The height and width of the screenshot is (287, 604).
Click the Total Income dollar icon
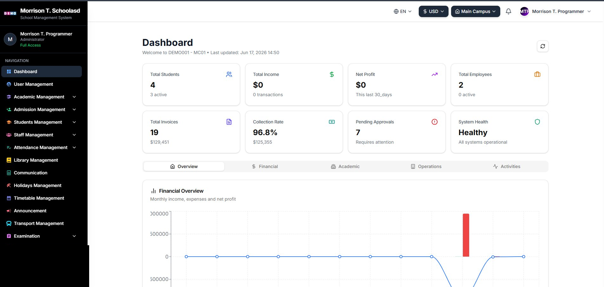pos(332,74)
